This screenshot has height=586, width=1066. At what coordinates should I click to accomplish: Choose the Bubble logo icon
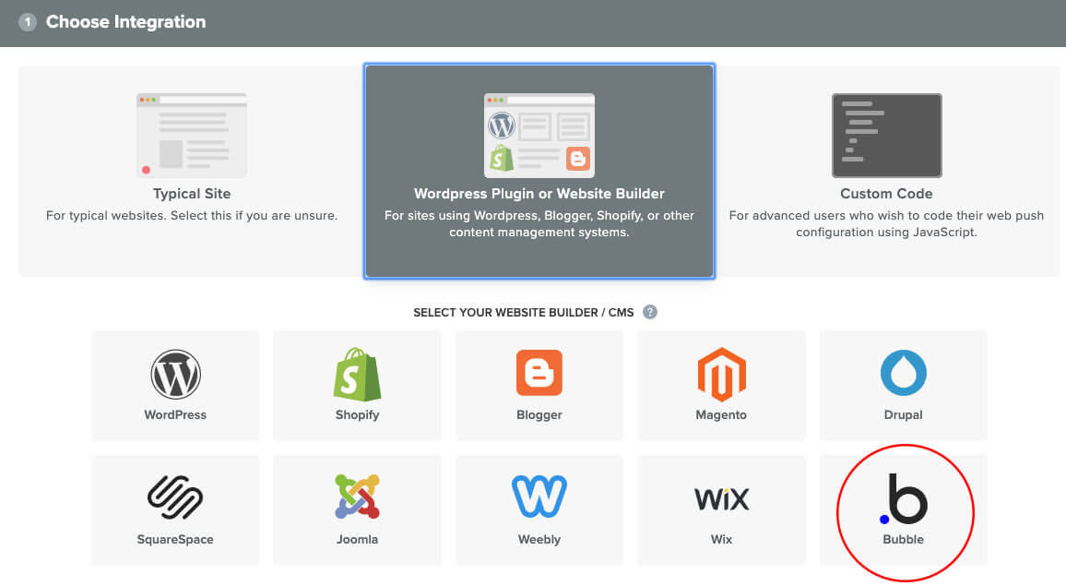904,499
